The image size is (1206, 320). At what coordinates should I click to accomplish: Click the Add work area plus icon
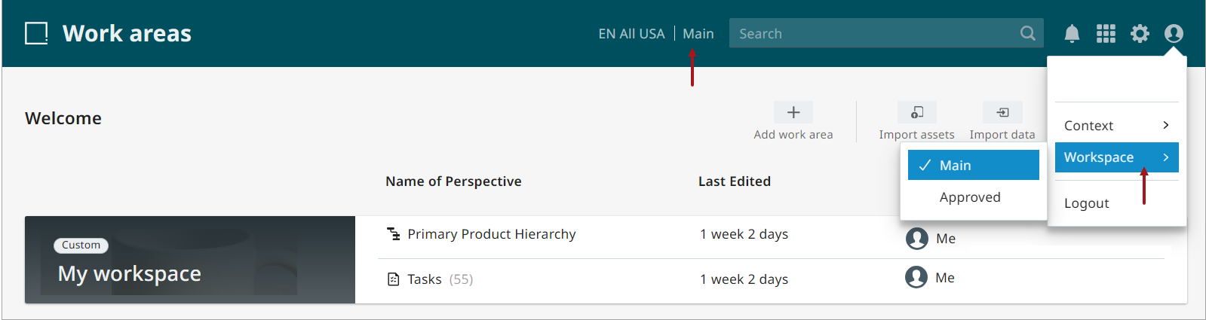coord(793,112)
